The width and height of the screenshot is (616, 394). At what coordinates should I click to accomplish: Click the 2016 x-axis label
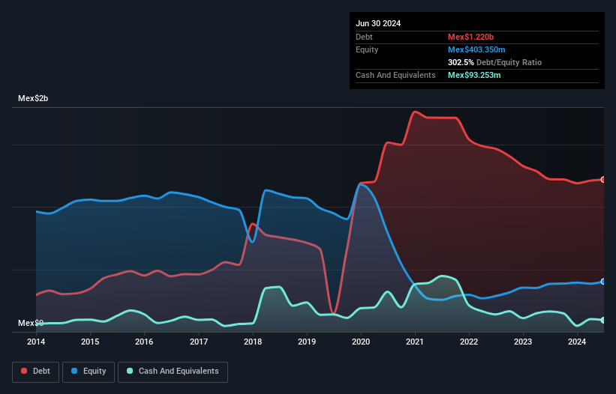(x=144, y=342)
